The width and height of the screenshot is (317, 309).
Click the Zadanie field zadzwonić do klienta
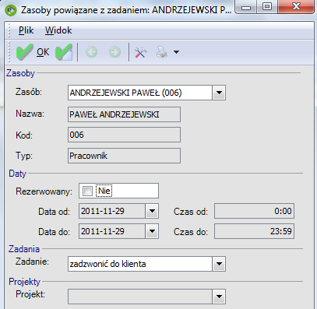tap(140, 264)
